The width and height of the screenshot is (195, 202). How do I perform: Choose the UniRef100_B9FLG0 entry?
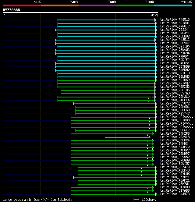pyautogui.click(x=175, y=110)
